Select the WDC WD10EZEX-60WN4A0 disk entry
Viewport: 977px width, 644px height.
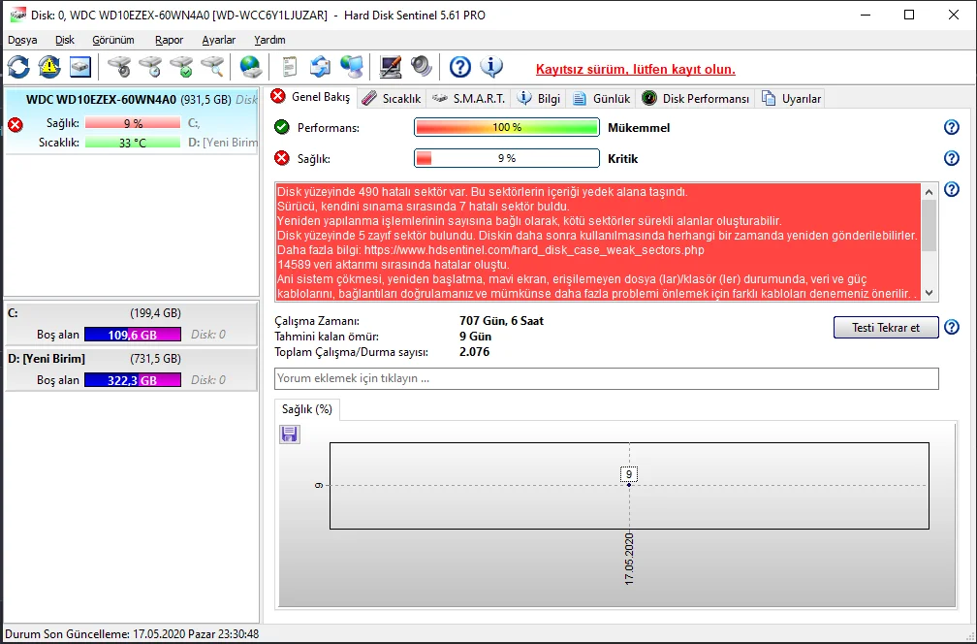pos(132,120)
